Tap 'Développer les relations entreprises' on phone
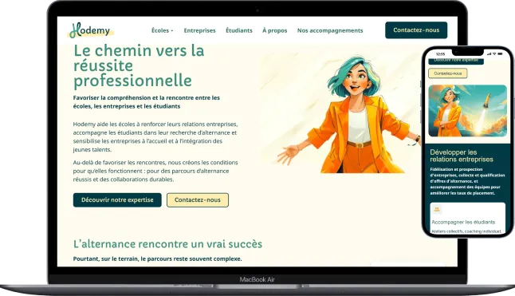 pyautogui.click(x=462, y=156)
